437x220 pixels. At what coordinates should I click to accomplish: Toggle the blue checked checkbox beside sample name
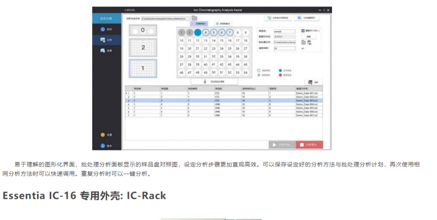(303, 31)
